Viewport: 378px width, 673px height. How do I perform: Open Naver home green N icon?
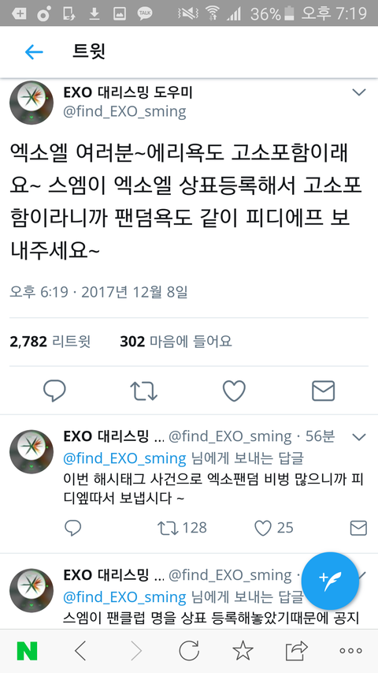(x=27, y=651)
